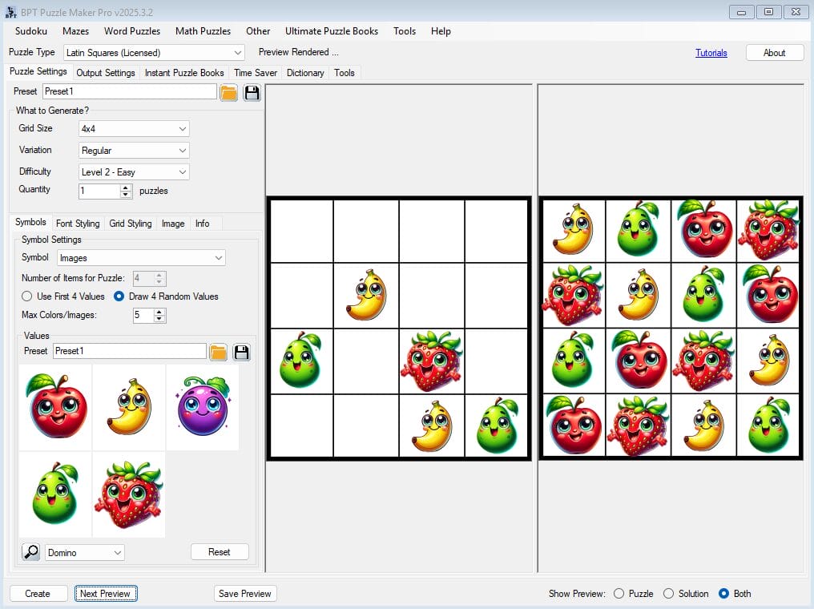Switch to the Grid Styling tab
This screenshot has height=609, width=814.
coord(130,224)
